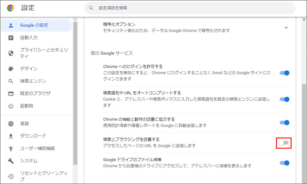Click アクセスしたページの URL を Google に送信します description
307x184 pixels.
click(150, 146)
